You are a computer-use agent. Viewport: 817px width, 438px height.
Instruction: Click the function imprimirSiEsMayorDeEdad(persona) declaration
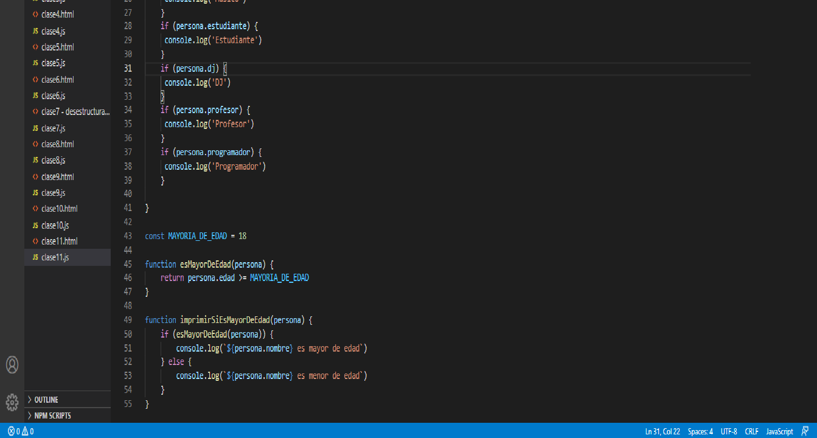(x=229, y=320)
